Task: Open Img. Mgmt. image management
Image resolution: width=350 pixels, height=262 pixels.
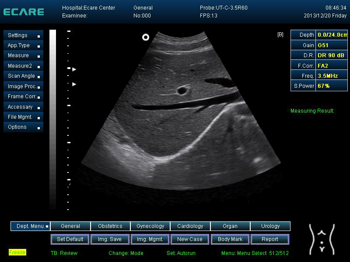Action: tap(150, 239)
